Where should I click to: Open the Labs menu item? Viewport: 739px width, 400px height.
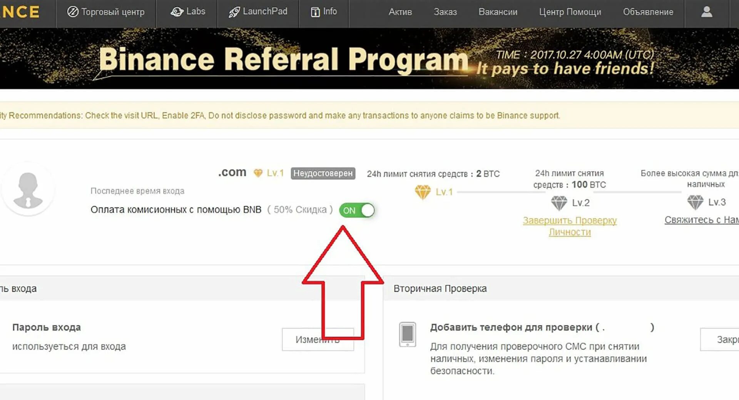click(x=187, y=12)
